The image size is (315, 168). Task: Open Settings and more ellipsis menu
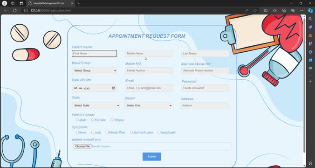coord(302,10)
